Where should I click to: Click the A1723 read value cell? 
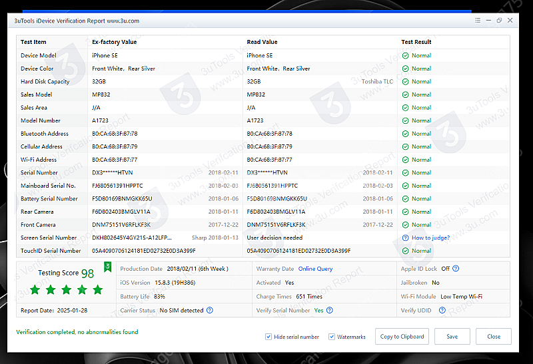coord(255,120)
